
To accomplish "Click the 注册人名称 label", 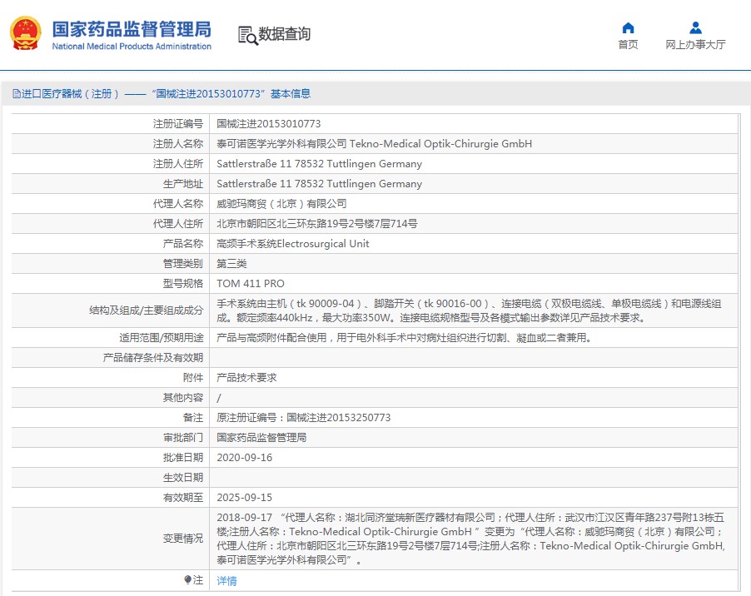I will click(x=178, y=144).
